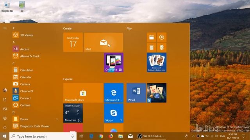Open Settings gear in Start sidebar

click(5, 118)
